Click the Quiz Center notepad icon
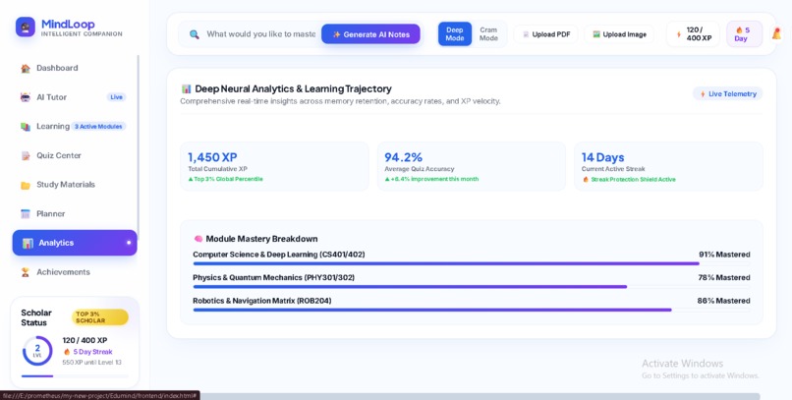 [26, 156]
